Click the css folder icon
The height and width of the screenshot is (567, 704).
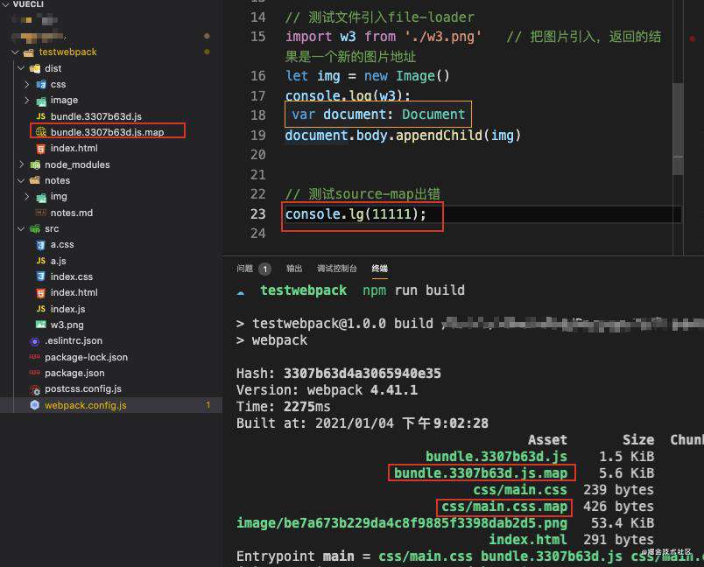click(x=41, y=84)
